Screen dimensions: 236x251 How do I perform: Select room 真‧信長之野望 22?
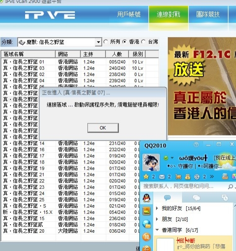coord(70,181)
